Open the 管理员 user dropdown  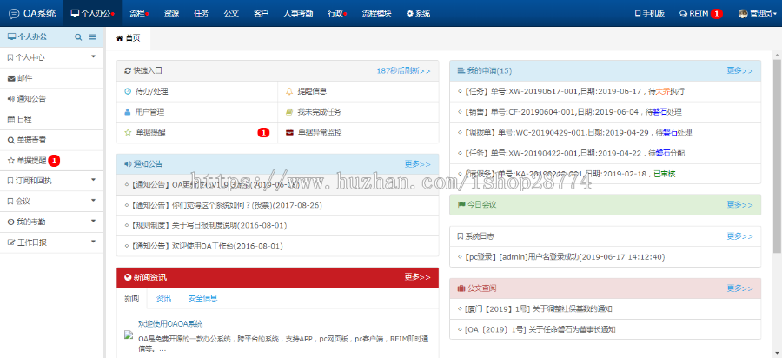tap(758, 13)
